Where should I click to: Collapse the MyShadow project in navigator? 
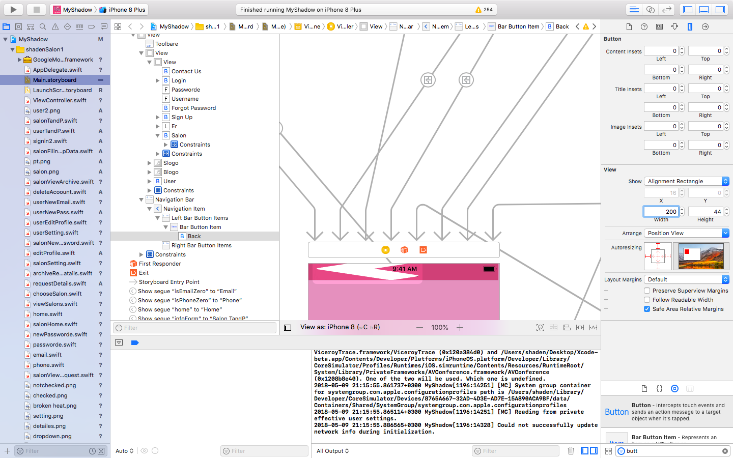(x=5, y=39)
